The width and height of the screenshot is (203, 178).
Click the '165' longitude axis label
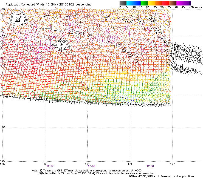2,164
